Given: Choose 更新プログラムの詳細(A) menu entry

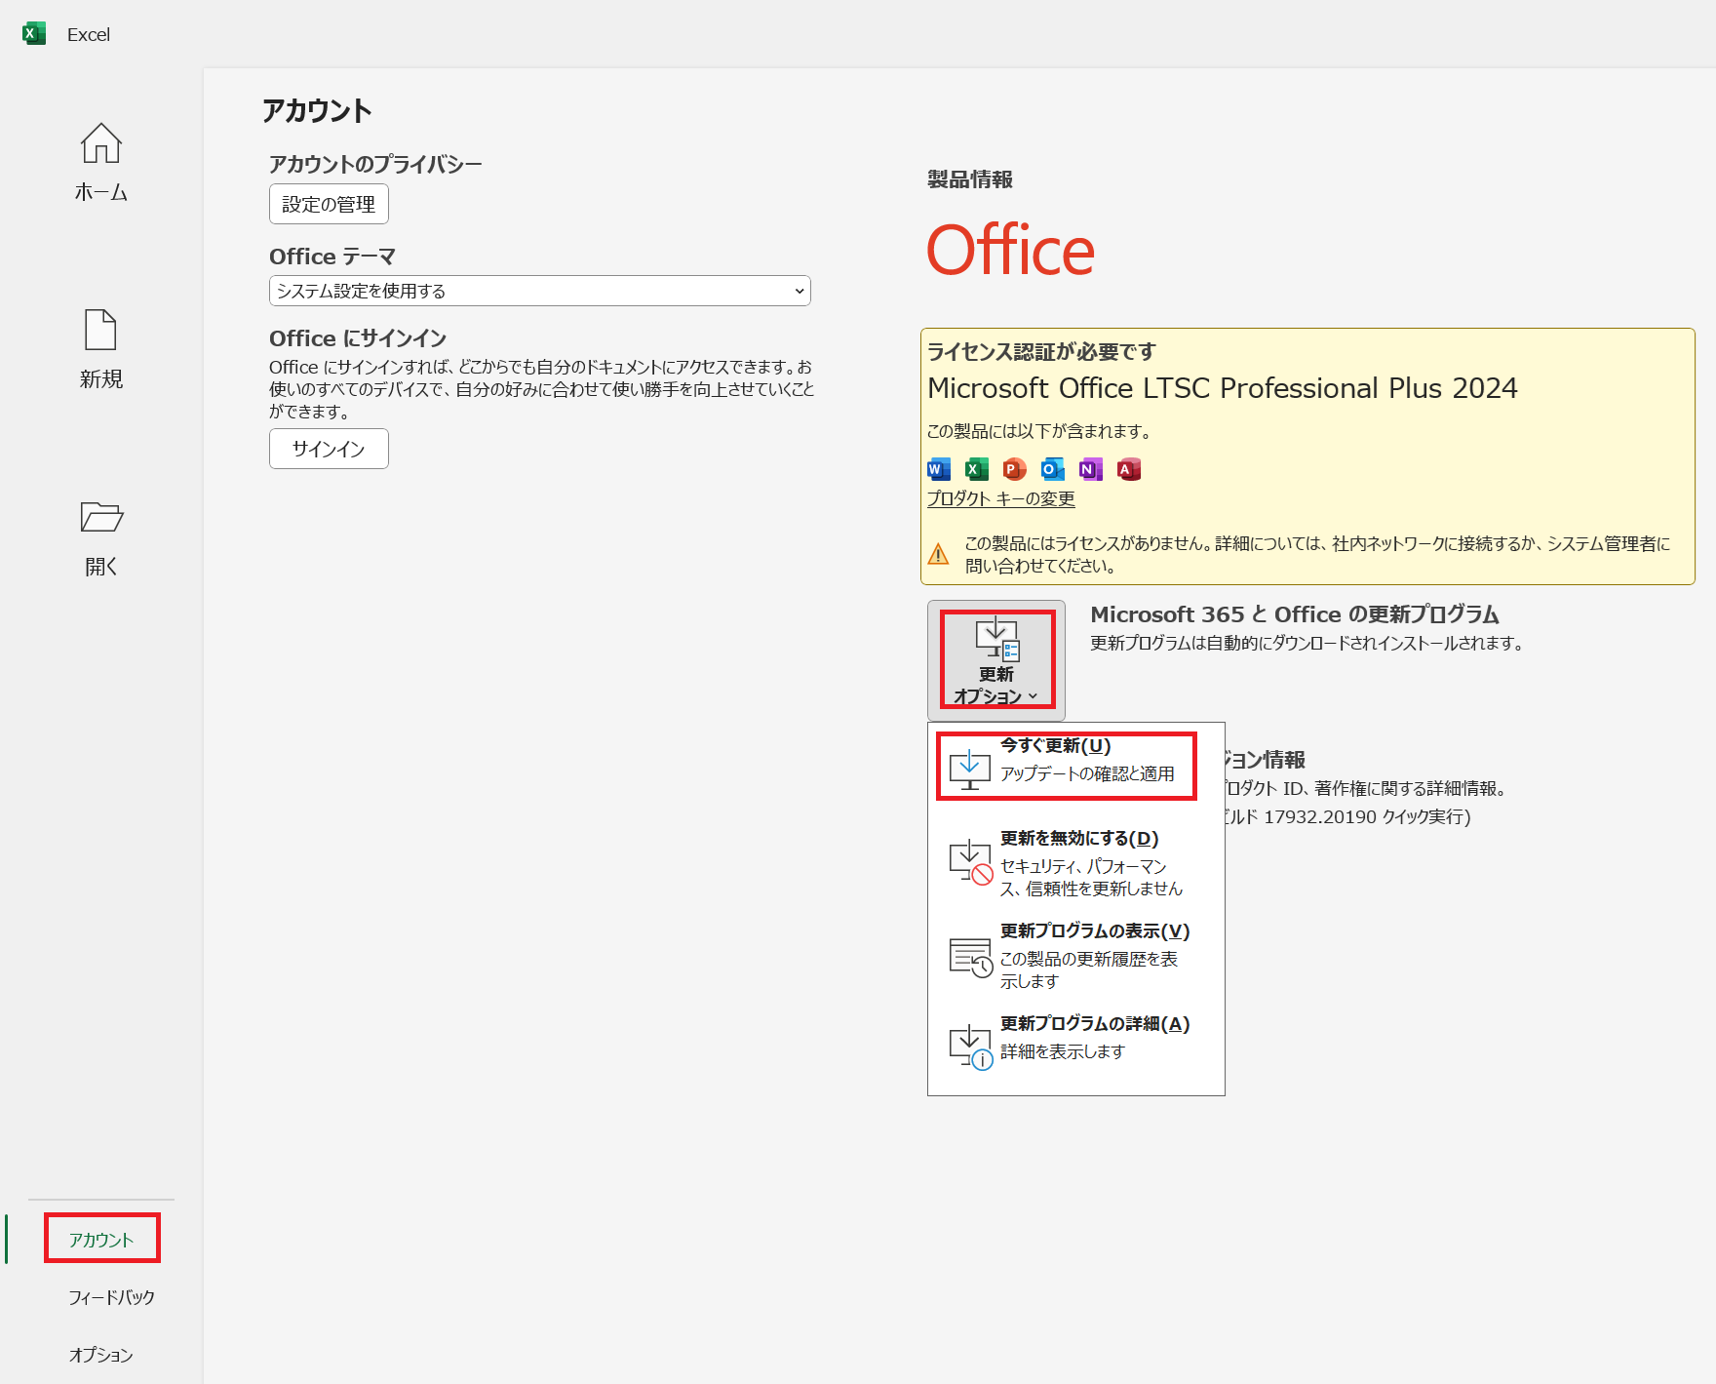Looking at the screenshot, I should (x=1076, y=1048).
